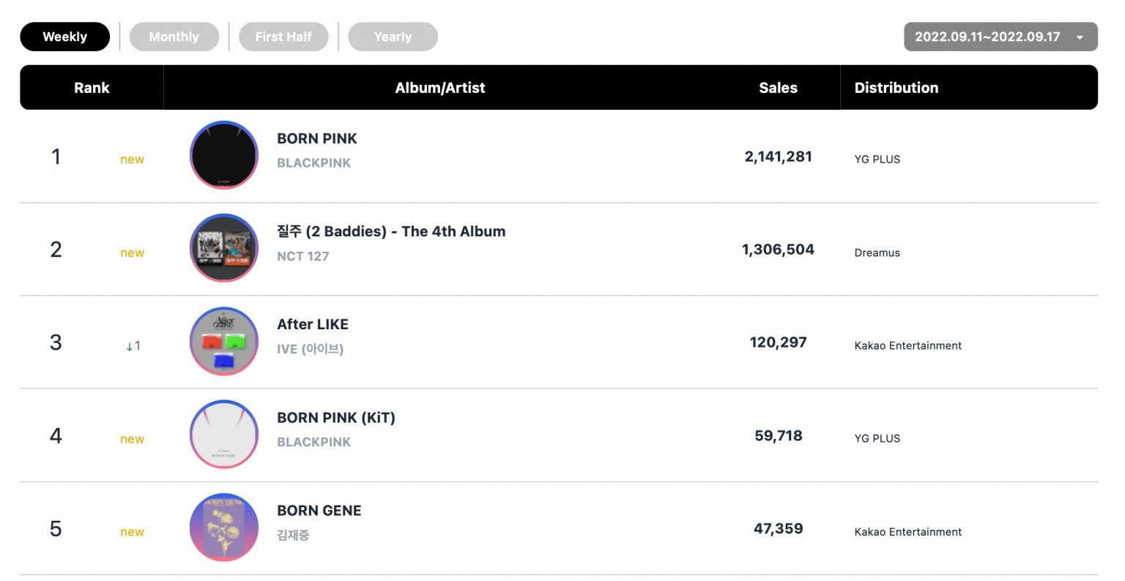The image size is (1125, 581).
Task: Open NCT 127 2 Baddies album cover
Action: point(224,248)
